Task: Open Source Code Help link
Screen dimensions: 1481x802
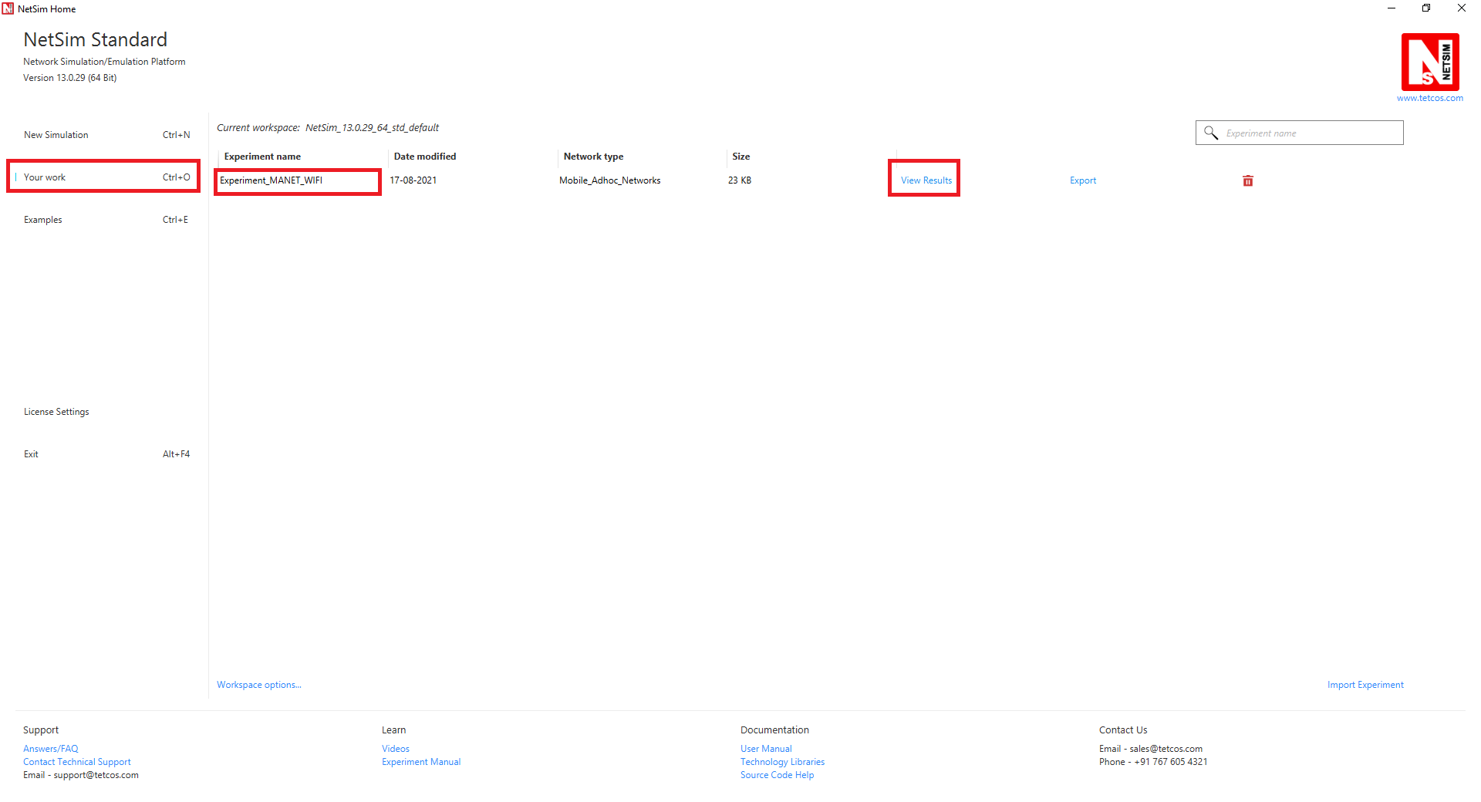Action: coord(777,775)
